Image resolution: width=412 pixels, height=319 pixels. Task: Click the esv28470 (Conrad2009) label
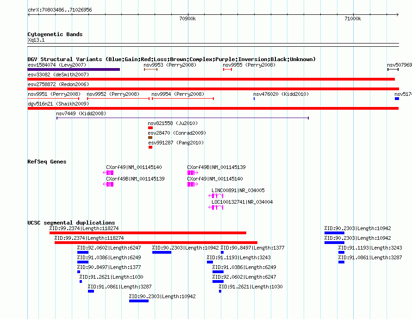pos(177,133)
